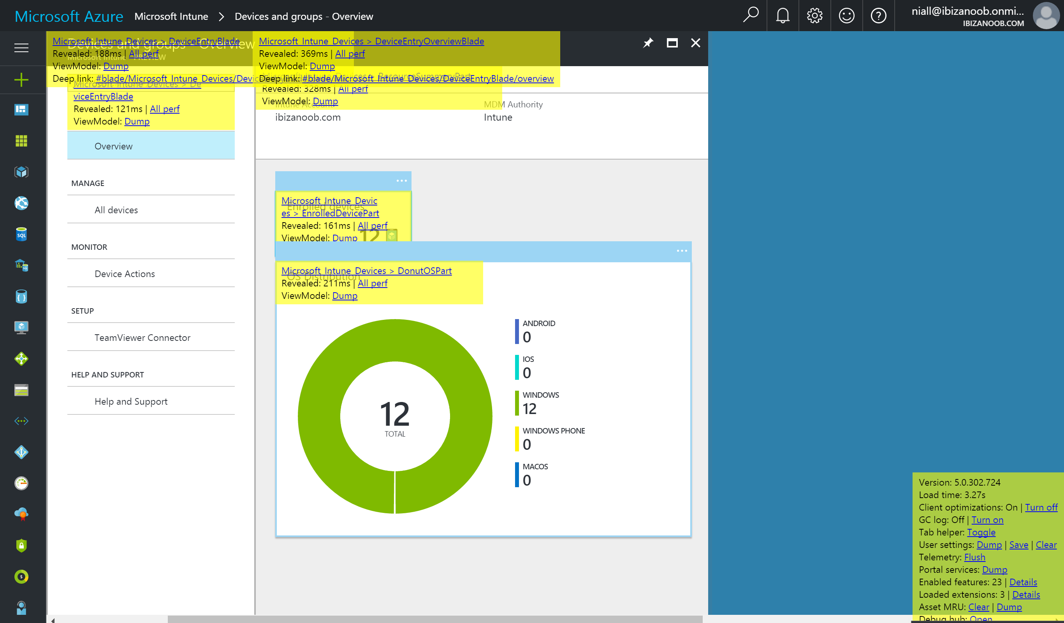Click Asset MRU Clear link

978,607
